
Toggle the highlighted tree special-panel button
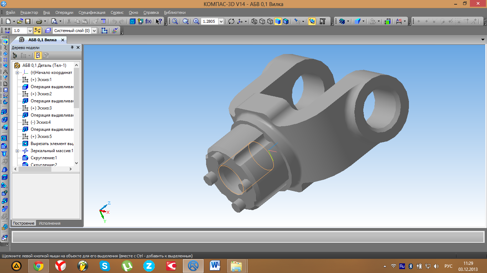pyautogui.click(x=38, y=55)
